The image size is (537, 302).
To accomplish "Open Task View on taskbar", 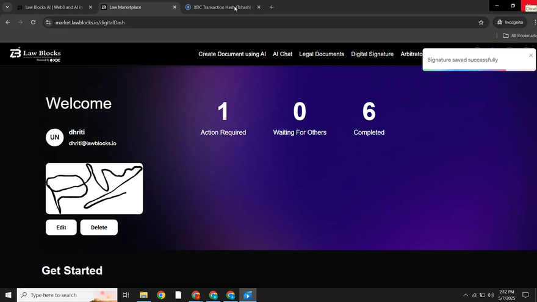I will tap(126, 295).
